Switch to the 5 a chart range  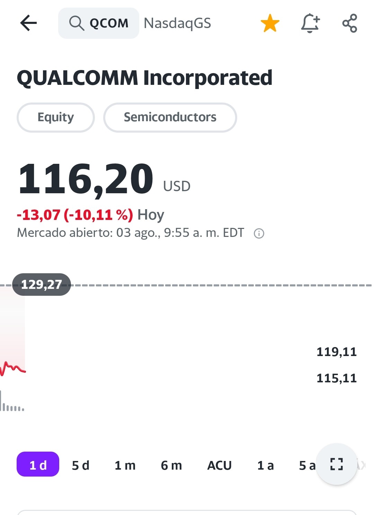307,465
